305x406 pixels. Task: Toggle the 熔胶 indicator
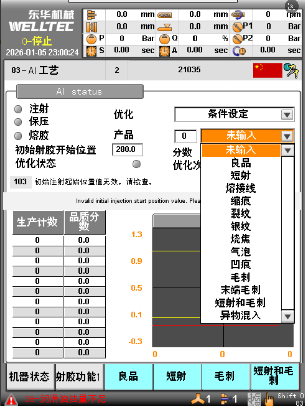pyautogui.click(x=18, y=136)
